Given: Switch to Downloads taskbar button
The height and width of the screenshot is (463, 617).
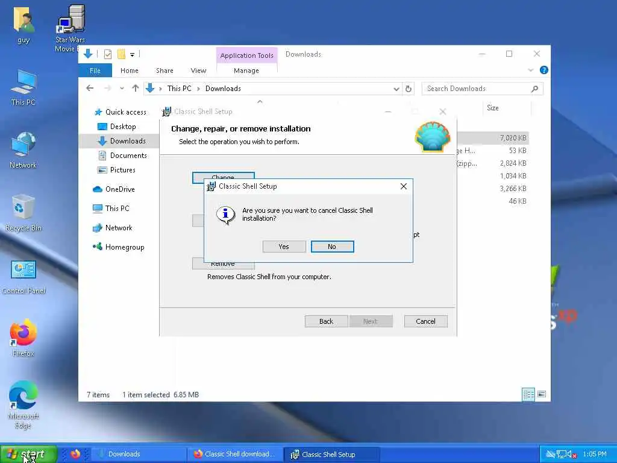Looking at the screenshot, I should click(139, 455).
